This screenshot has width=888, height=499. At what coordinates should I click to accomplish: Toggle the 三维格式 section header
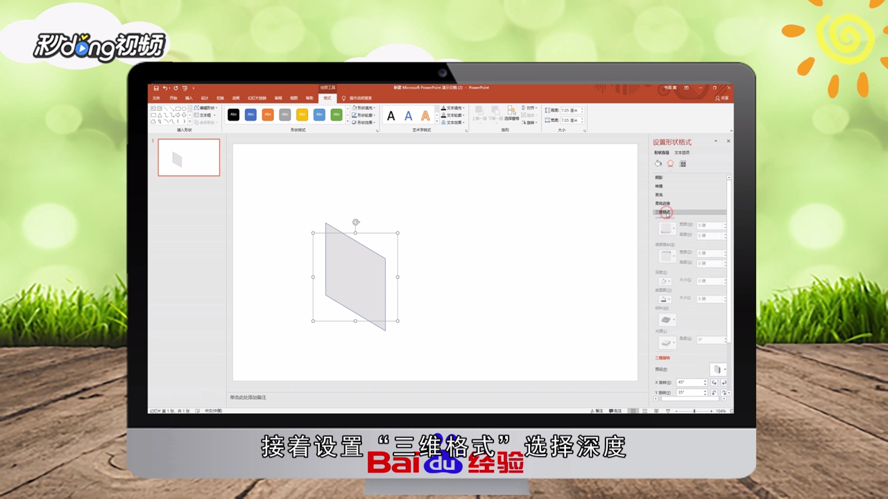(690, 212)
